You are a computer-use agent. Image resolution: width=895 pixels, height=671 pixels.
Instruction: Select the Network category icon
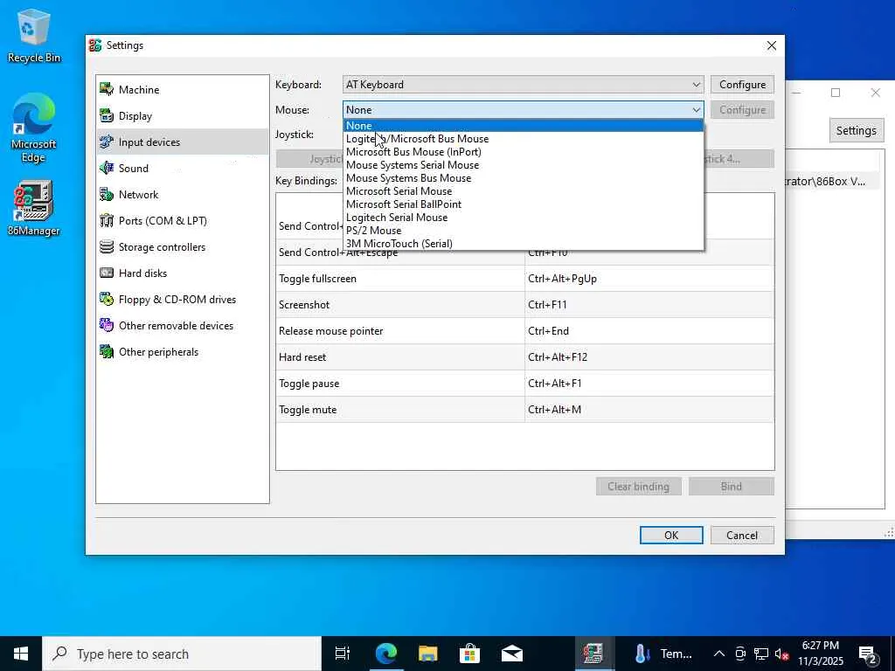107,195
